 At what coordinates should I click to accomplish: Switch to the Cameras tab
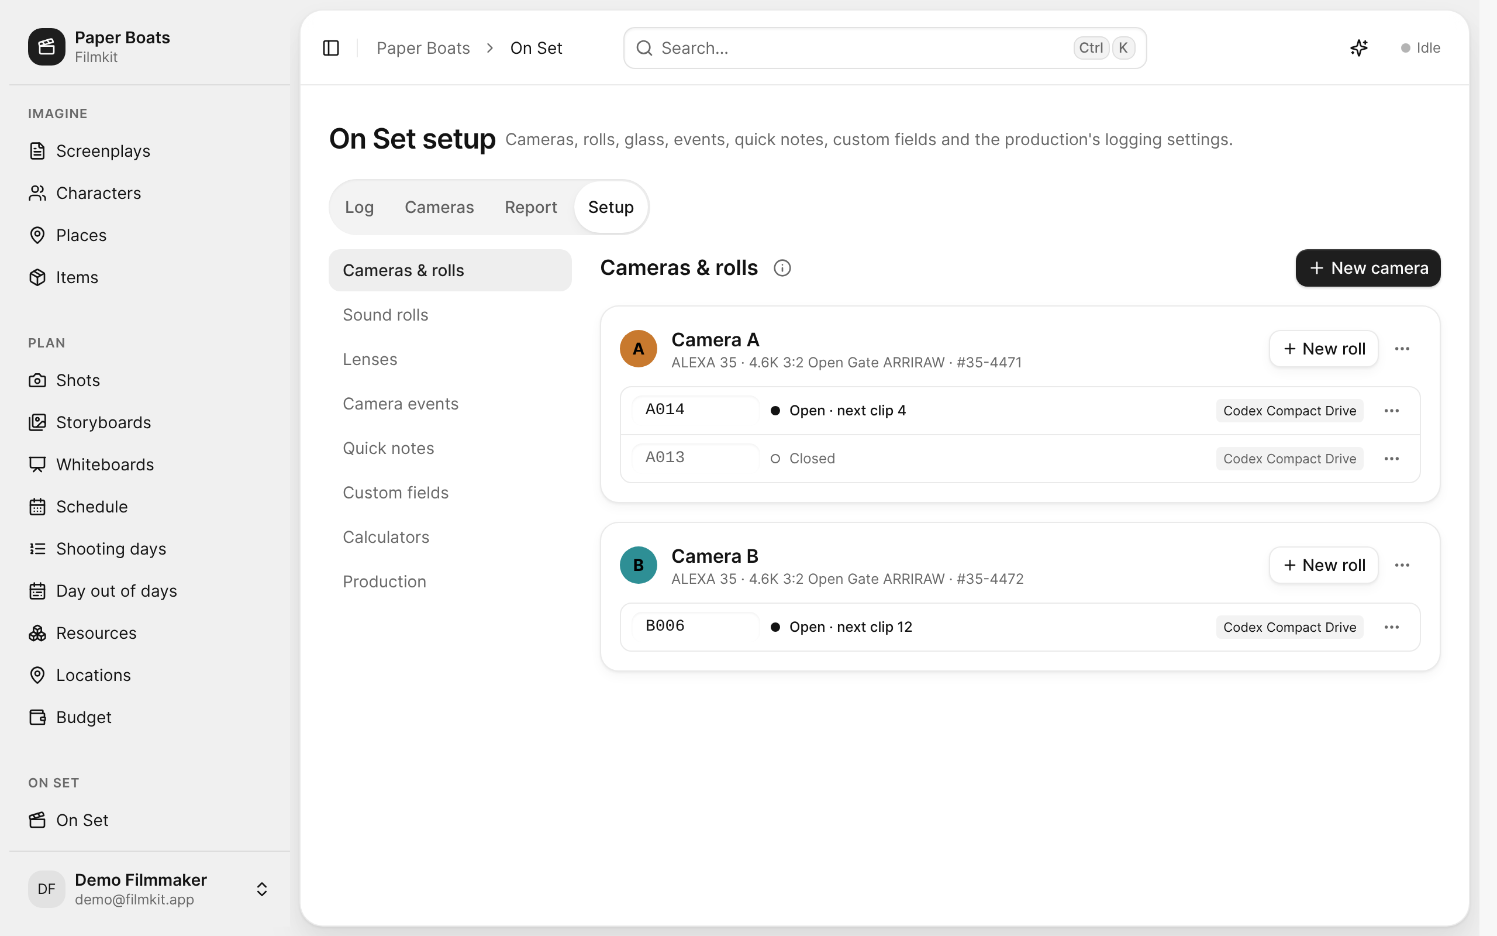tap(439, 207)
